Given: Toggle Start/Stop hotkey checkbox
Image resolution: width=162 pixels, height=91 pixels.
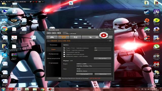Looking at the screenshot, I should pyautogui.click(x=64, y=48).
